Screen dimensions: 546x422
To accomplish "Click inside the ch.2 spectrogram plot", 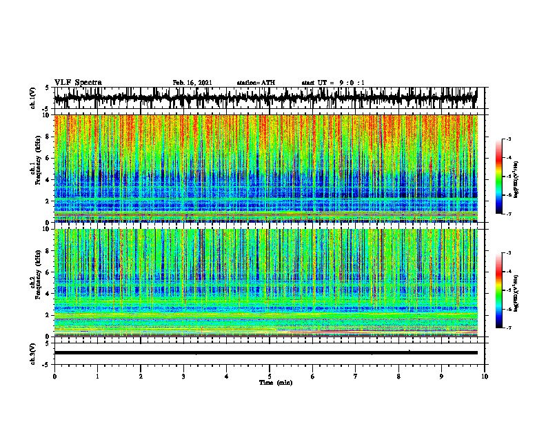I will click(265, 283).
